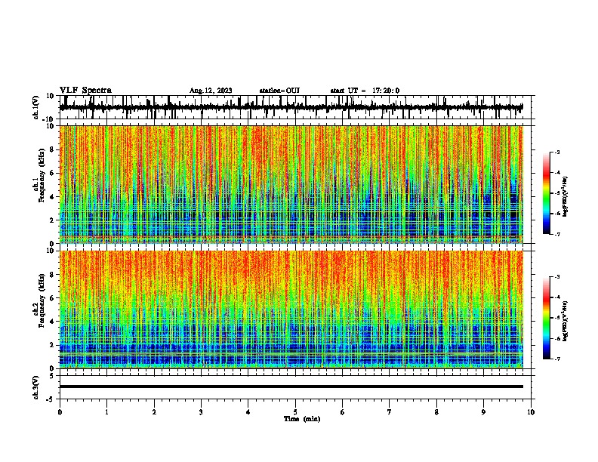Click the time axis tick label "10"

point(531,412)
